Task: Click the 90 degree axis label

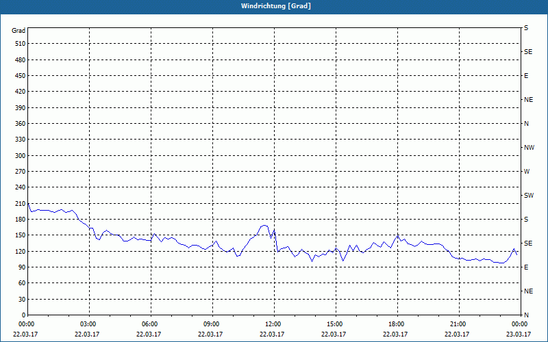Action: (22, 267)
